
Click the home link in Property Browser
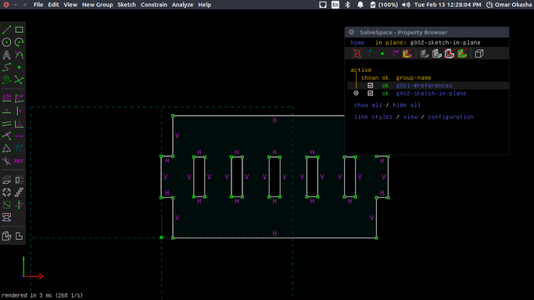[357, 42]
